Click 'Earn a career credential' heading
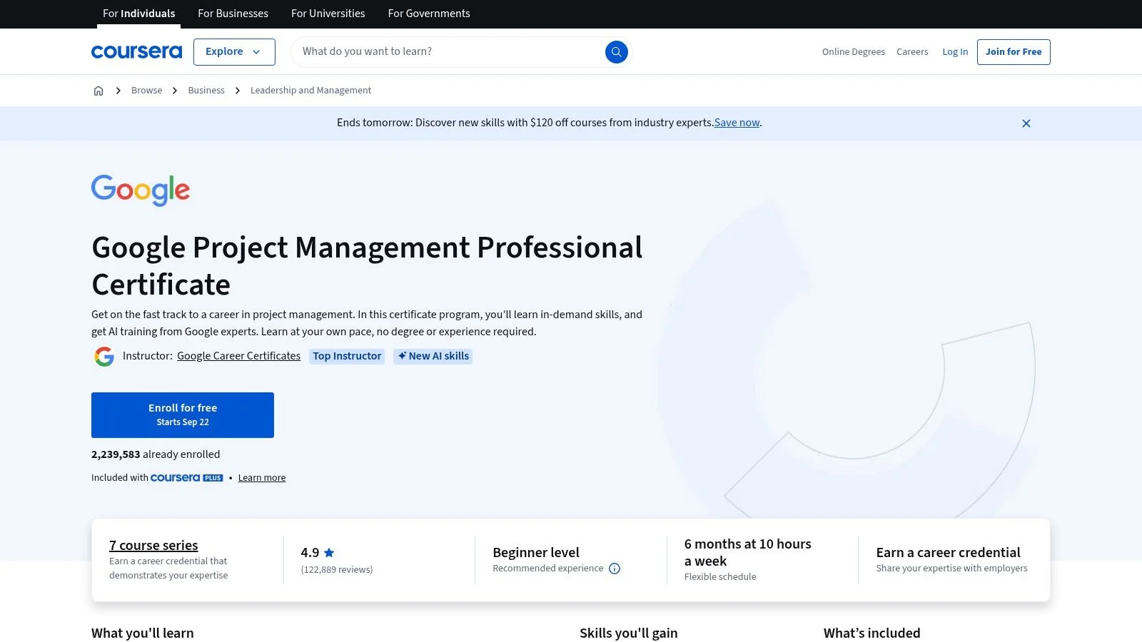 pyautogui.click(x=948, y=552)
